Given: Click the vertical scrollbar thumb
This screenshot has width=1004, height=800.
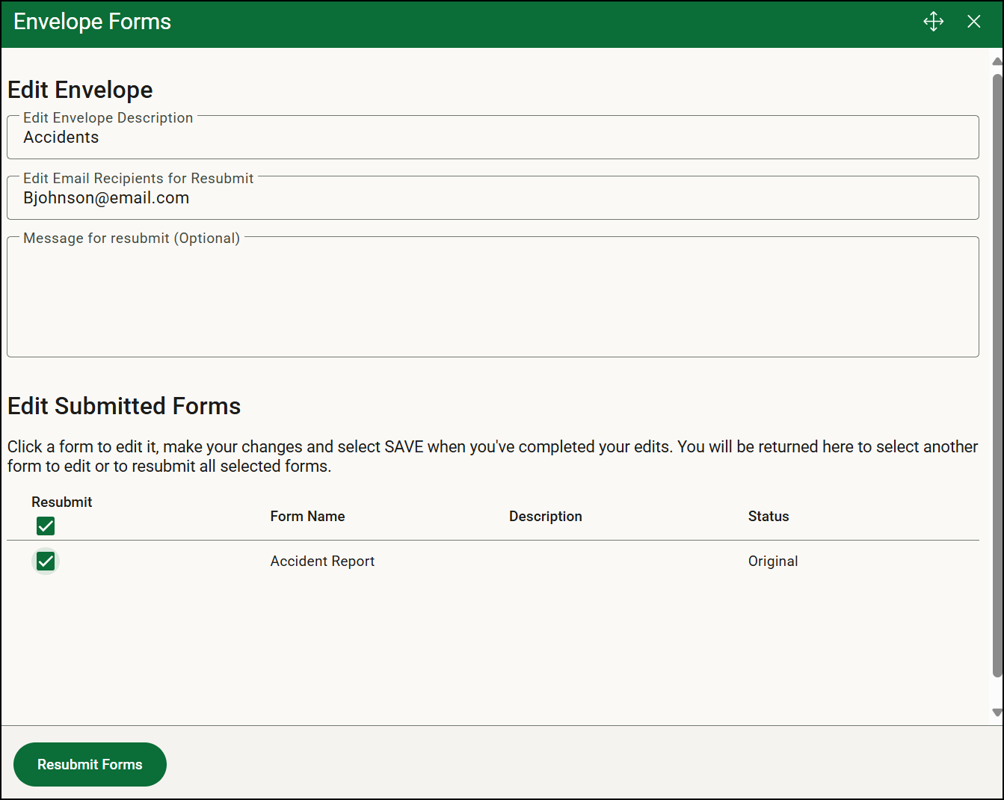Looking at the screenshot, I should click(997, 375).
